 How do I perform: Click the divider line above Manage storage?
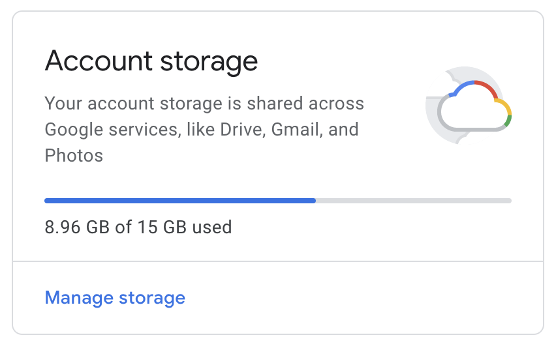pyautogui.click(x=278, y=261)
